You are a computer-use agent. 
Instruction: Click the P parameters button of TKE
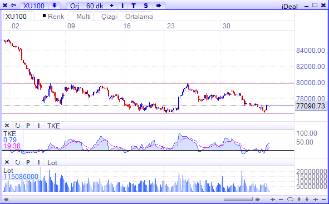28,126
